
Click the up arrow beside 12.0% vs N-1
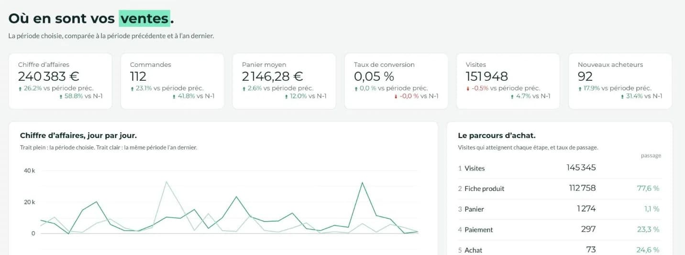(286, 97)
